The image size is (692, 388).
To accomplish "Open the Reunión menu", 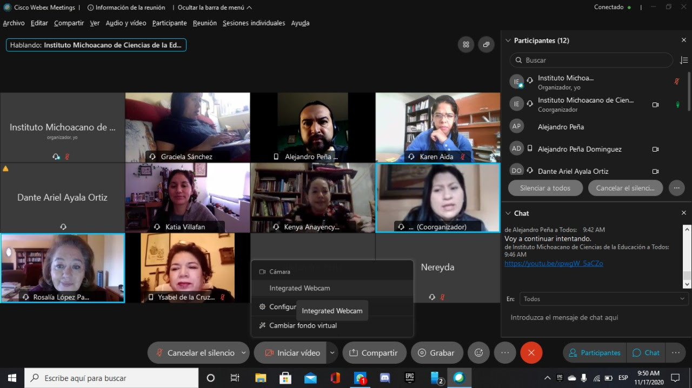I will pyautogui.click(x=205, y=23).
